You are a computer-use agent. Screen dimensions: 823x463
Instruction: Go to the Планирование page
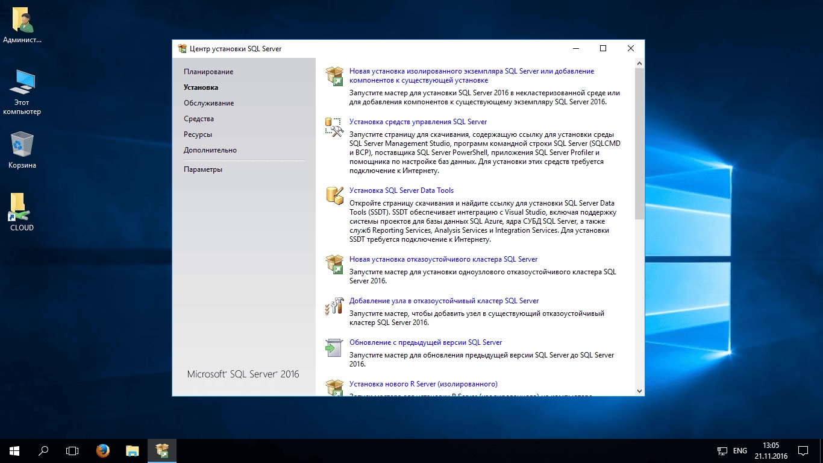[208, 72]
